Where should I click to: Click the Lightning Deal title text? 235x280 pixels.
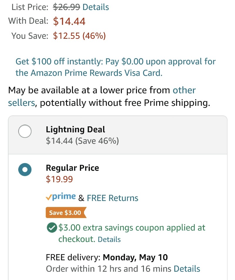75,130
